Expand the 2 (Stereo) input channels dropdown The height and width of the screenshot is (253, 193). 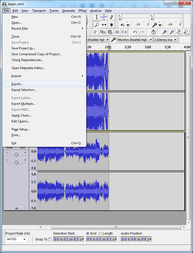[x=175, y=40]
